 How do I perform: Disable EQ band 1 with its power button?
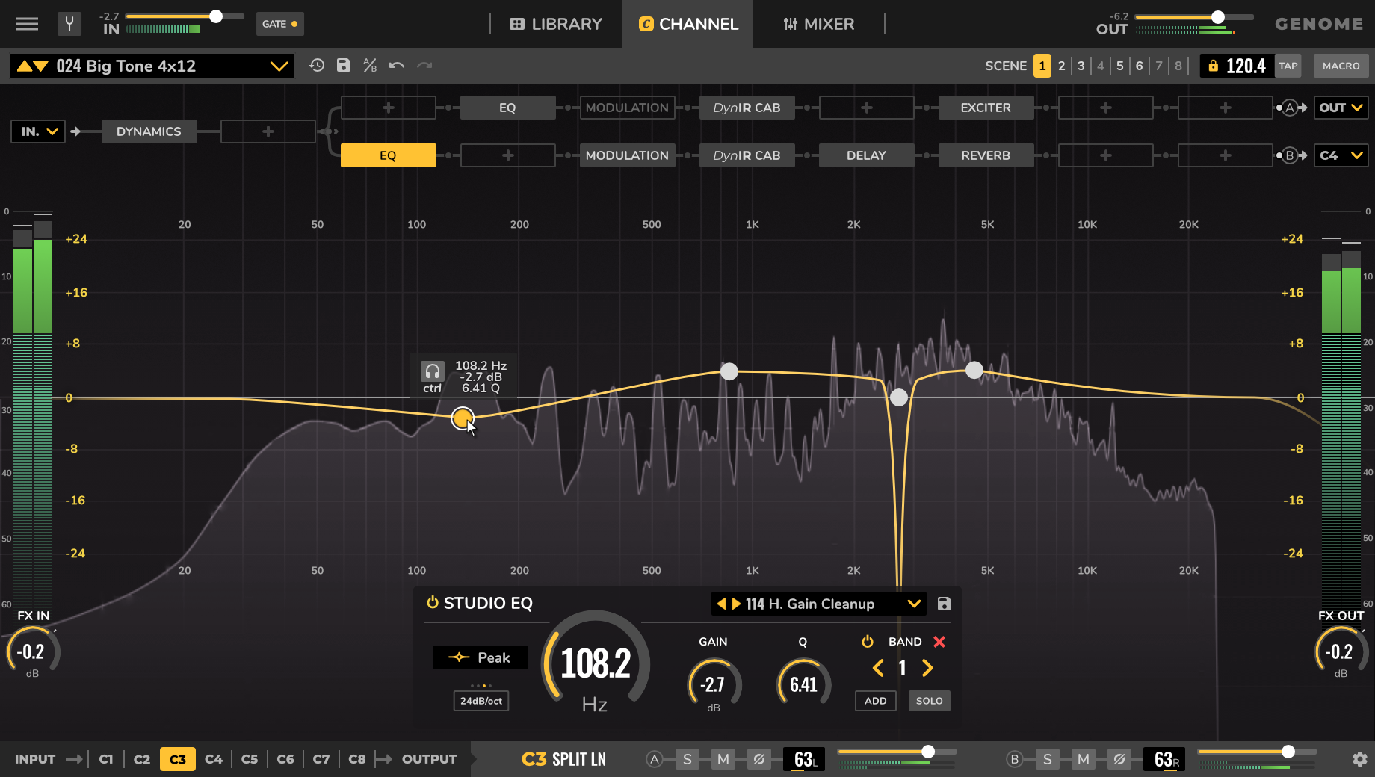[x=868, y=641]
